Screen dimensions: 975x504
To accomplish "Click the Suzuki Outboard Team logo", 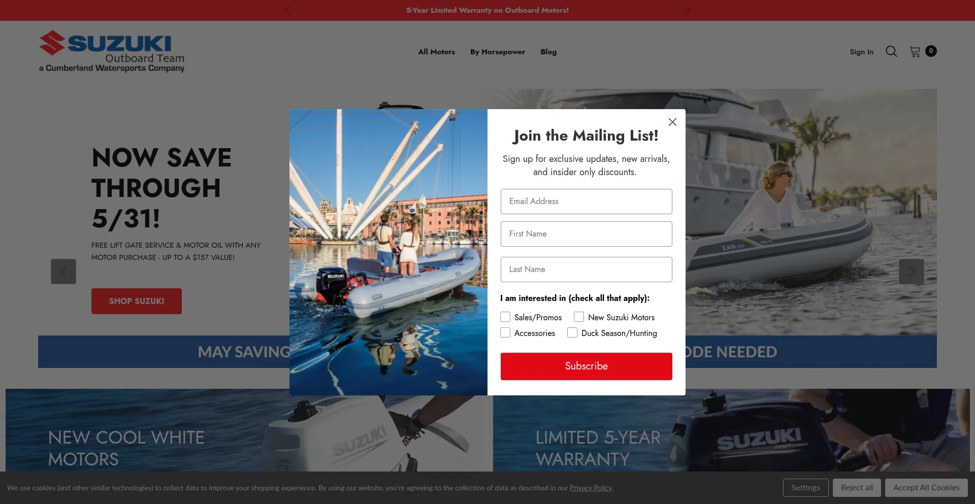I will tap(112, 51).
